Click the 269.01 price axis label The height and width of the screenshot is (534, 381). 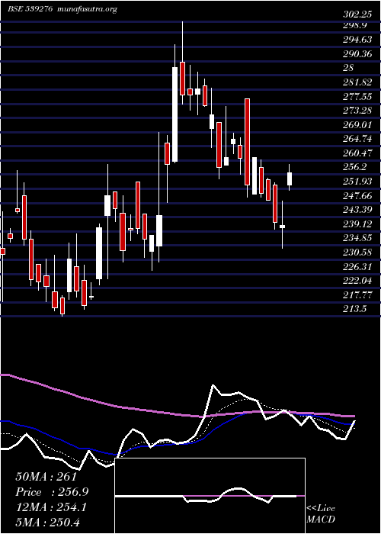tap(358, 124)
